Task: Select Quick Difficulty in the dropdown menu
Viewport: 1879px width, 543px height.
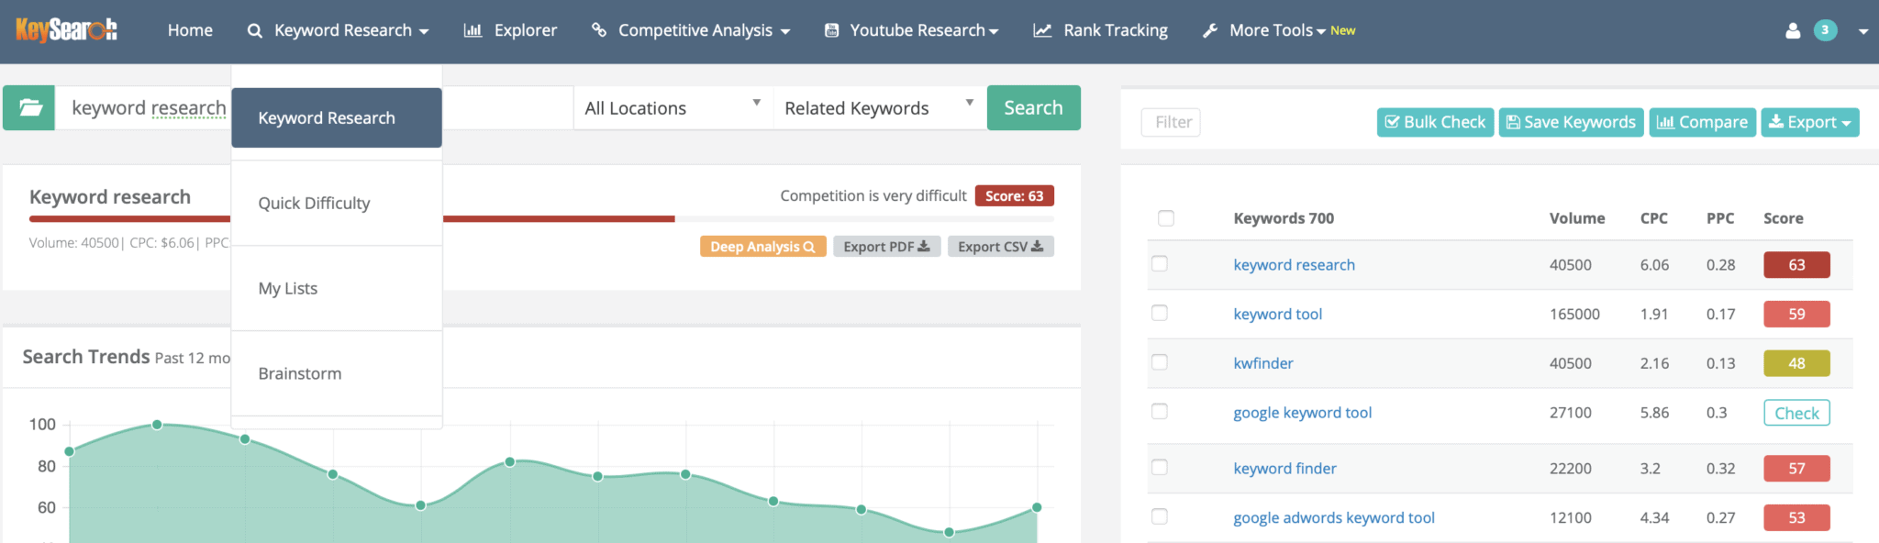Action: click(x=337, y=203)
